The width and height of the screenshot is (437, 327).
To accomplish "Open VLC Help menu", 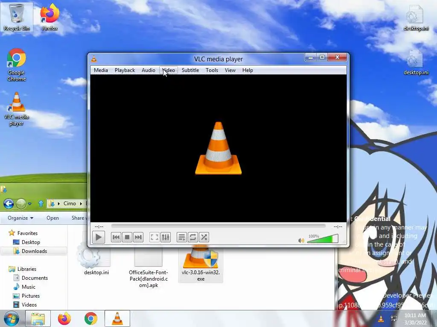I will [248, 70].
